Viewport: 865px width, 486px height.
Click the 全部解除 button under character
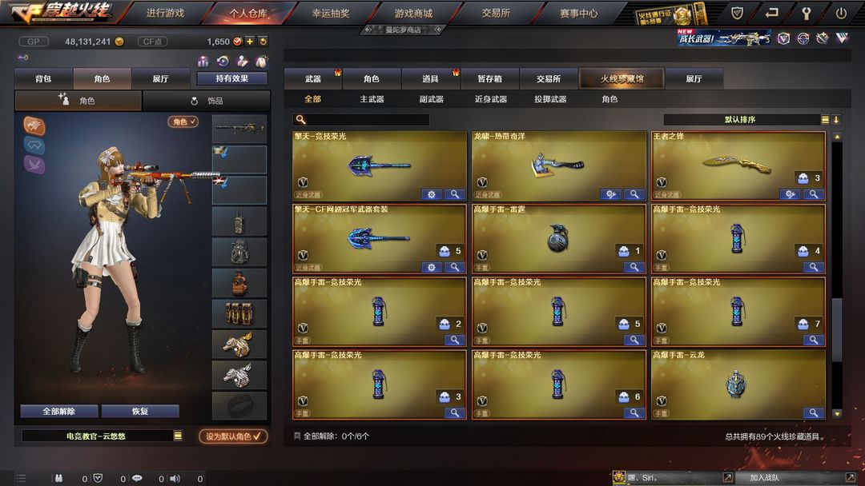tap(59, 411)
